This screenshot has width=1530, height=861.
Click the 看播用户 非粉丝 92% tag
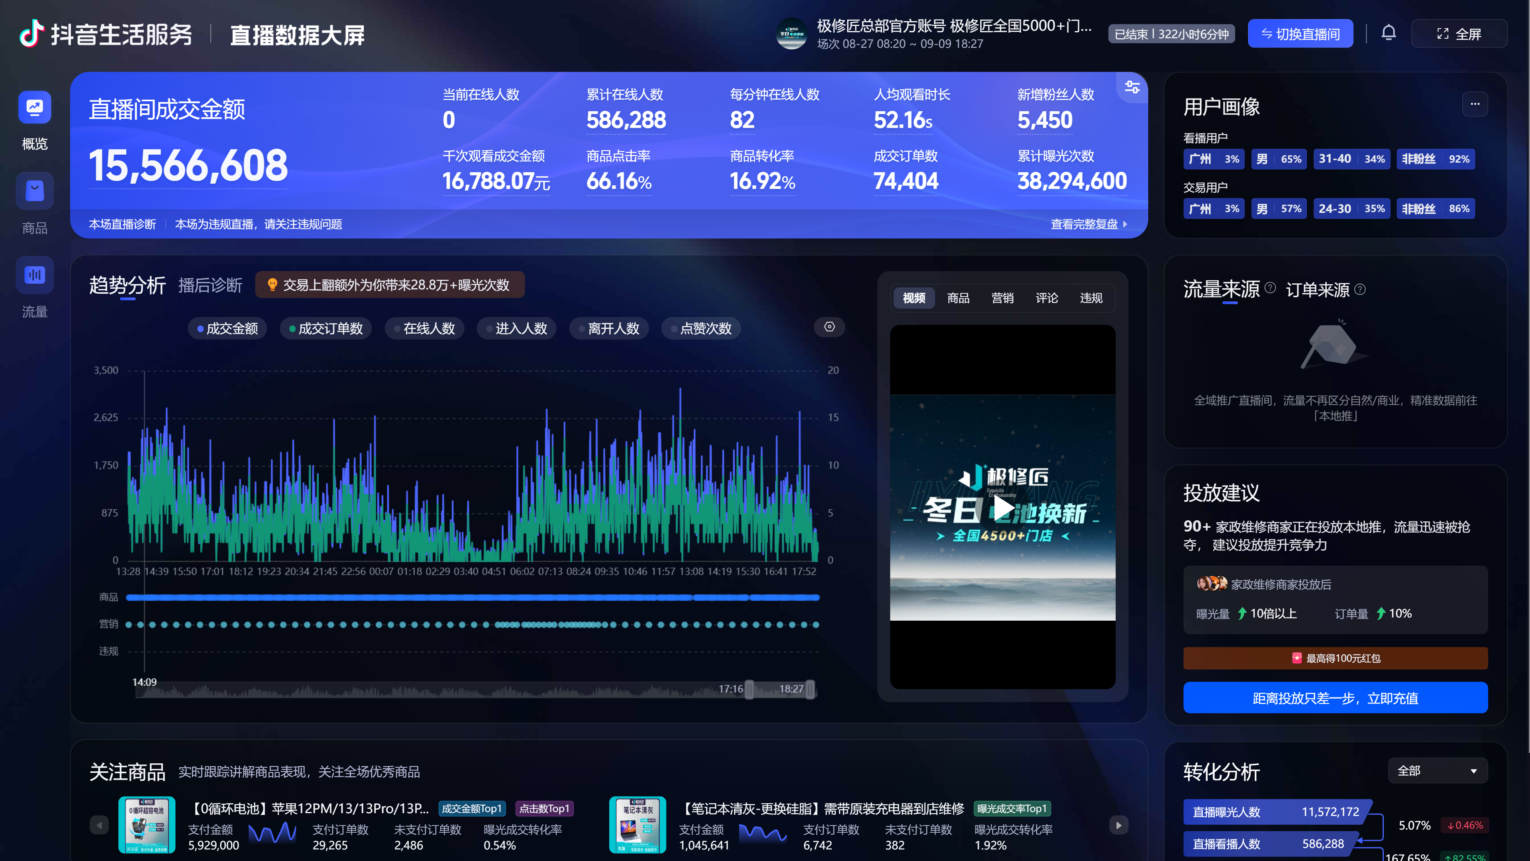click(x=1436, y=159)
